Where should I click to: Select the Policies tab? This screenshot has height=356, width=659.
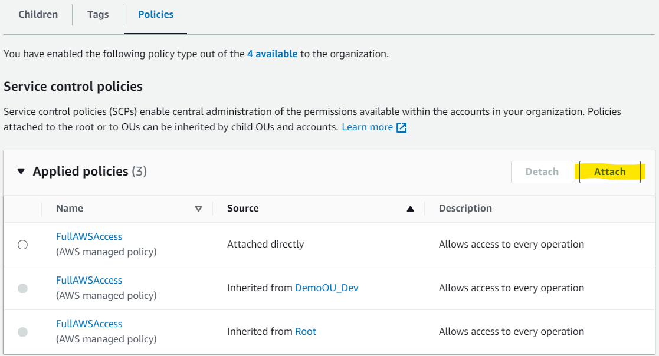(156, 14)
